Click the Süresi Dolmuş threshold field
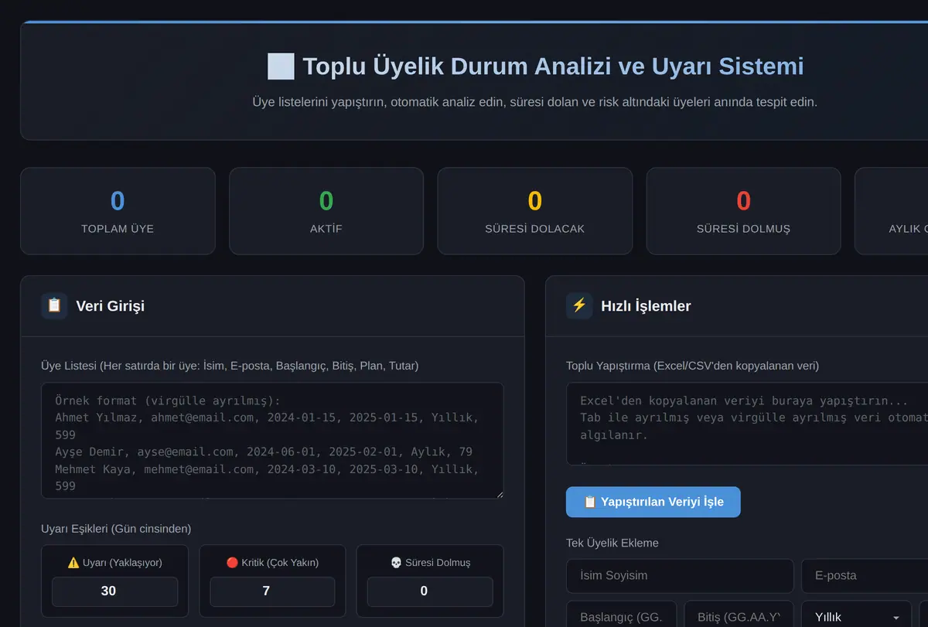 [430, 591]
